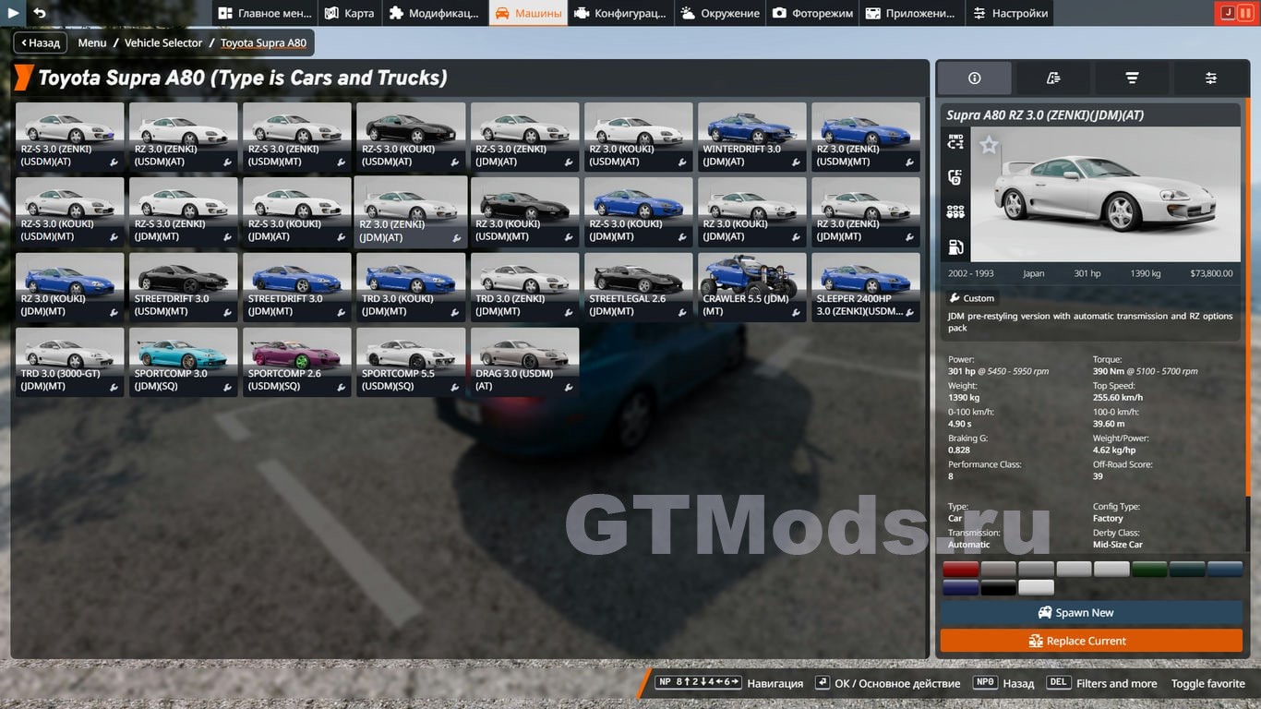Viewport: 1261px width, 709px height.
Task: Click the fuel pump icon beside preview
Action: tap(955, 247)
